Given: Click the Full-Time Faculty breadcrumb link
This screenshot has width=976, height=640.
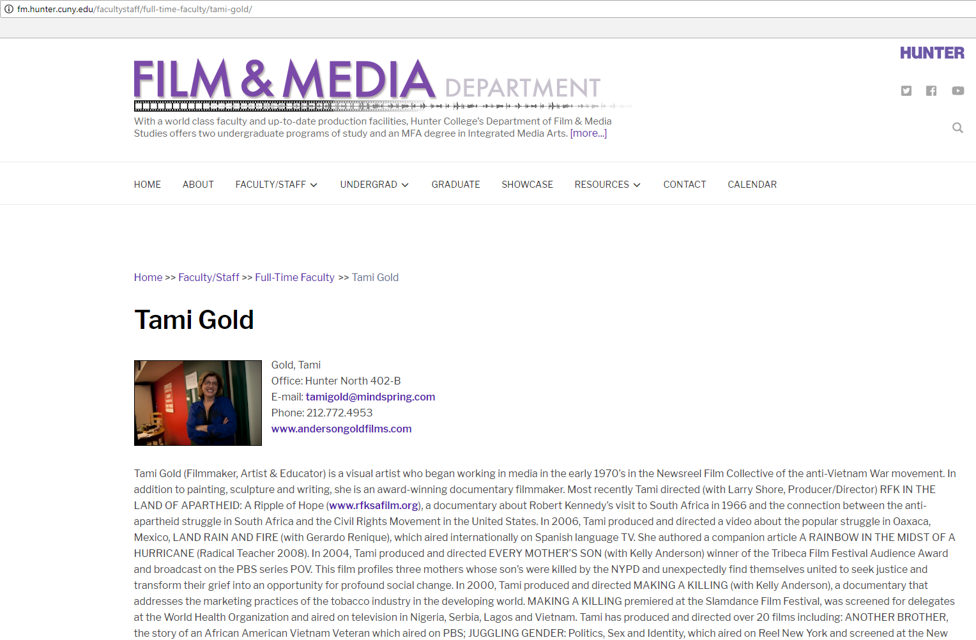Looking at the screenshot, I should pyautogui.click(x=294, y=277).
